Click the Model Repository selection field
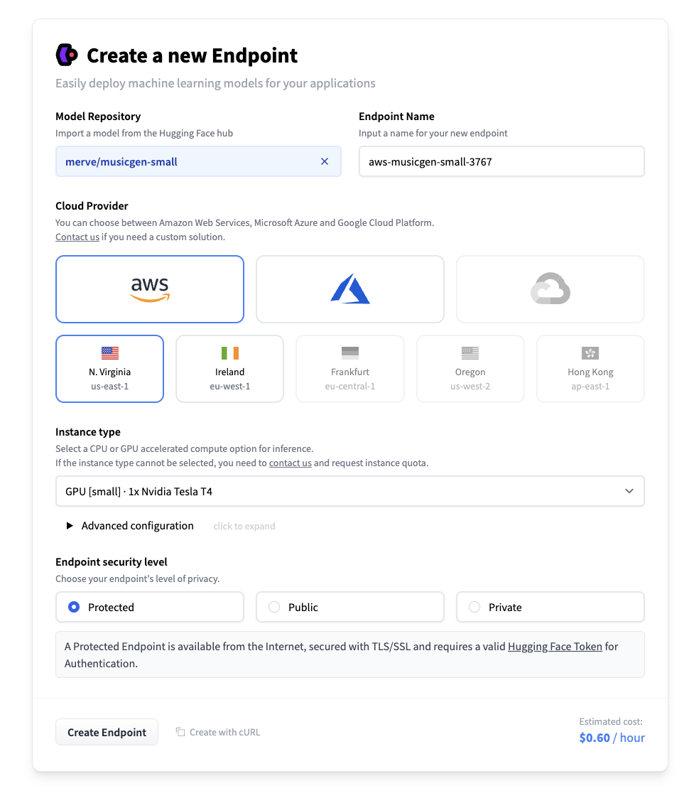The width and height of the screenshot is (689, 803). tap(188, 161)
